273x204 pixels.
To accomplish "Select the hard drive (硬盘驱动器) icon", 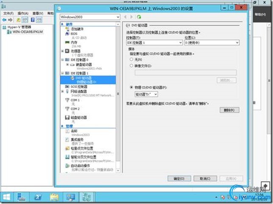I will point(72,65).
